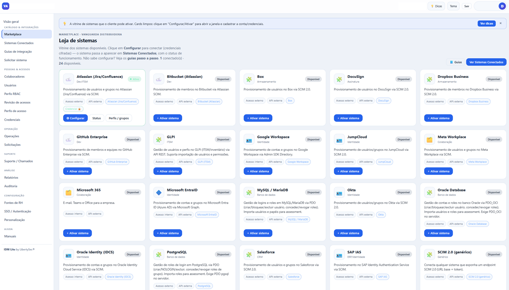Click the MySQL / MariaDB card icon
This screenshot has height=290, width=509.
[249, 192]
